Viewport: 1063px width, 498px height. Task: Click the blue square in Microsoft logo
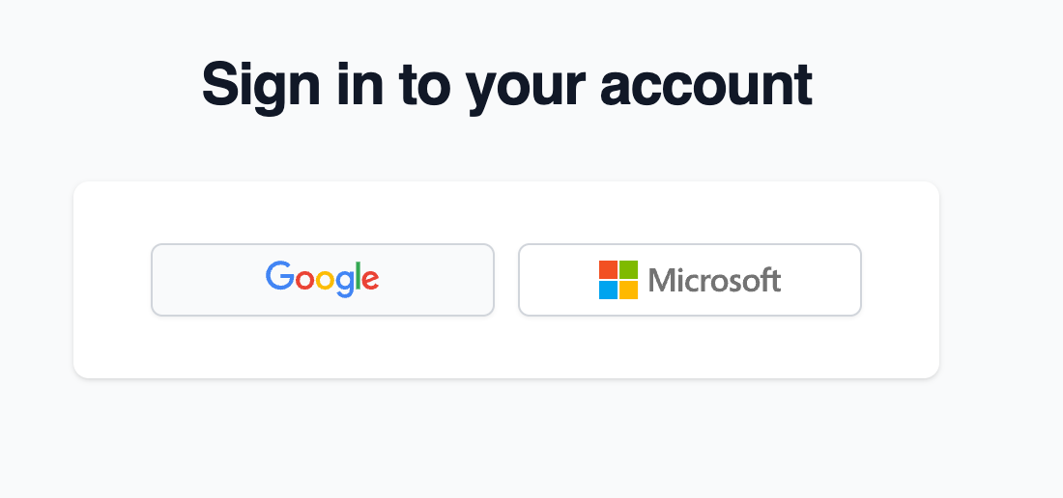pyautogui.click(x=608, y=290)
